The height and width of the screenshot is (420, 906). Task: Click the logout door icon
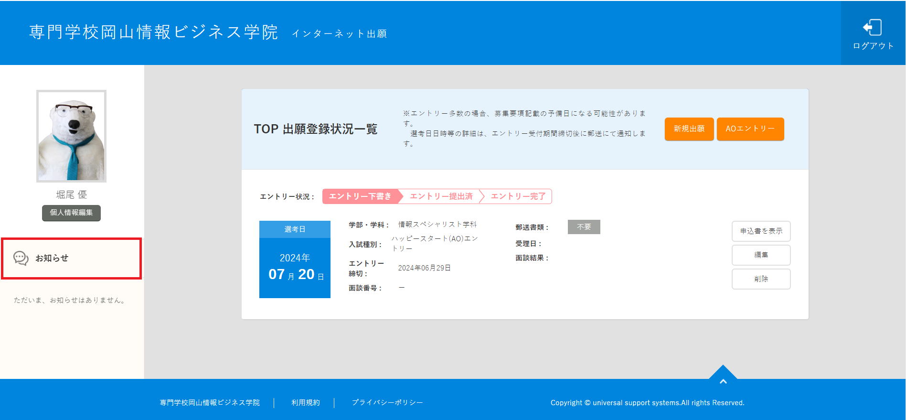(x=873, y=28)
